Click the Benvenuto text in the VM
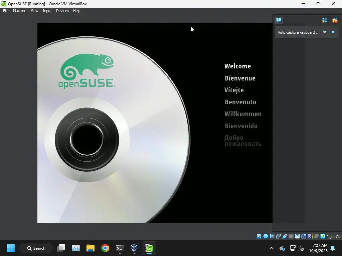The width and height of the screenshot is (342, 256). pos(240,102)
